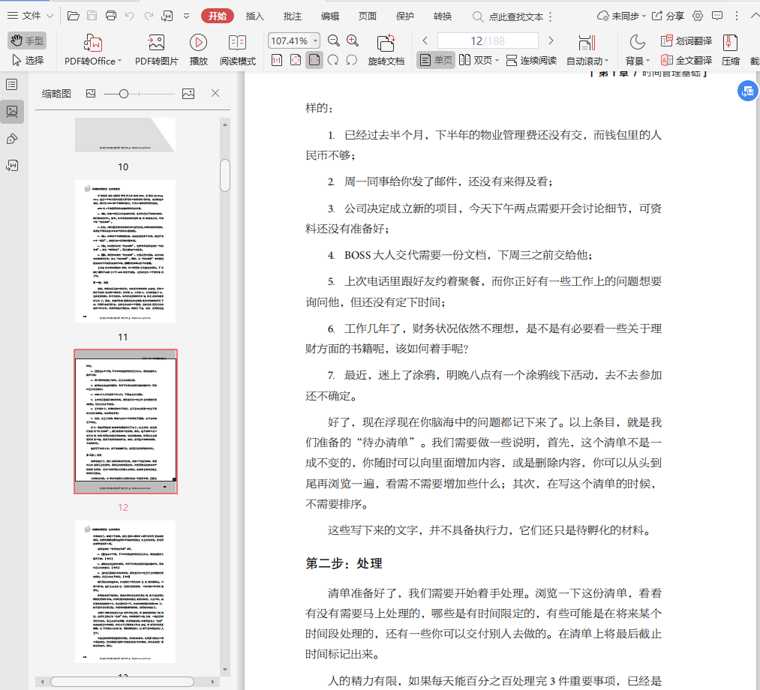Click the smaller thumbnail size icon
This screenshot has height=690, width=760.
(91, 94)
